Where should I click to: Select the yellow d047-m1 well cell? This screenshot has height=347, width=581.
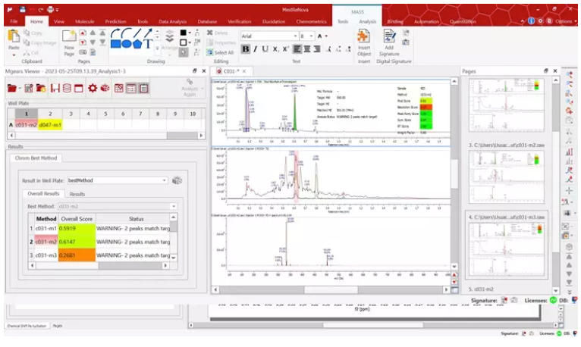50,124
